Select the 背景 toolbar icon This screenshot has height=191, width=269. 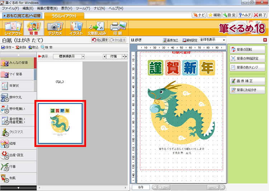34,28
